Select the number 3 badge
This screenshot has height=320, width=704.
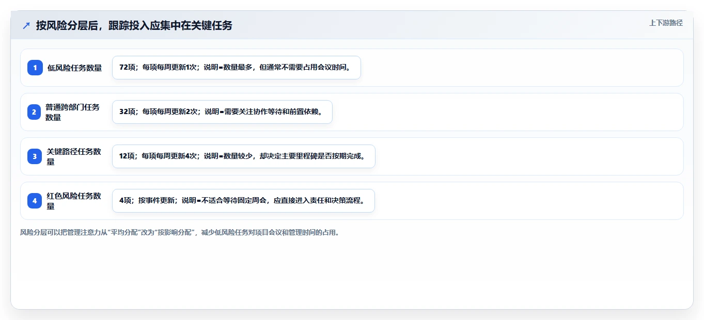pos(35,156)
